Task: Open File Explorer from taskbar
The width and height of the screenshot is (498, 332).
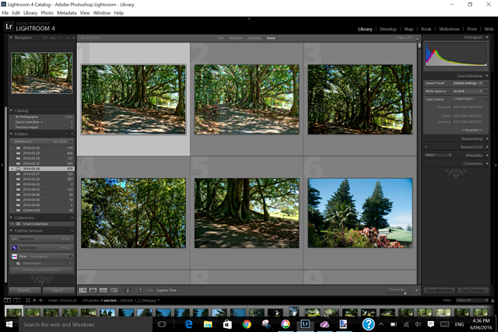Action: pyautogui.click(x=208, y=324)
